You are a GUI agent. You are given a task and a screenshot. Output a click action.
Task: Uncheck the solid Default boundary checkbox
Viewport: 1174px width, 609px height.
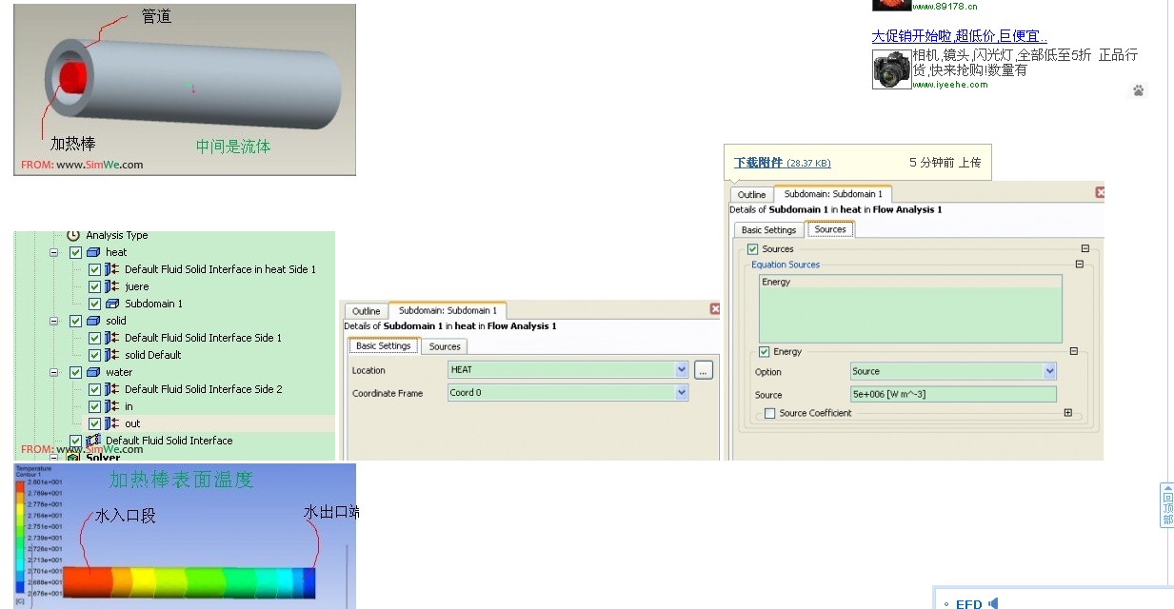click(x=94, y=355)
